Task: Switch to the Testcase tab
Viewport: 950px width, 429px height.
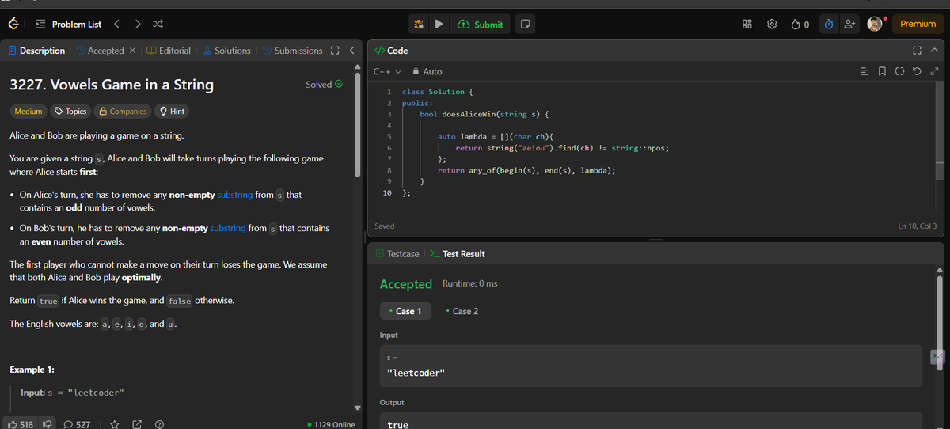Action: (x=397, y=254)
